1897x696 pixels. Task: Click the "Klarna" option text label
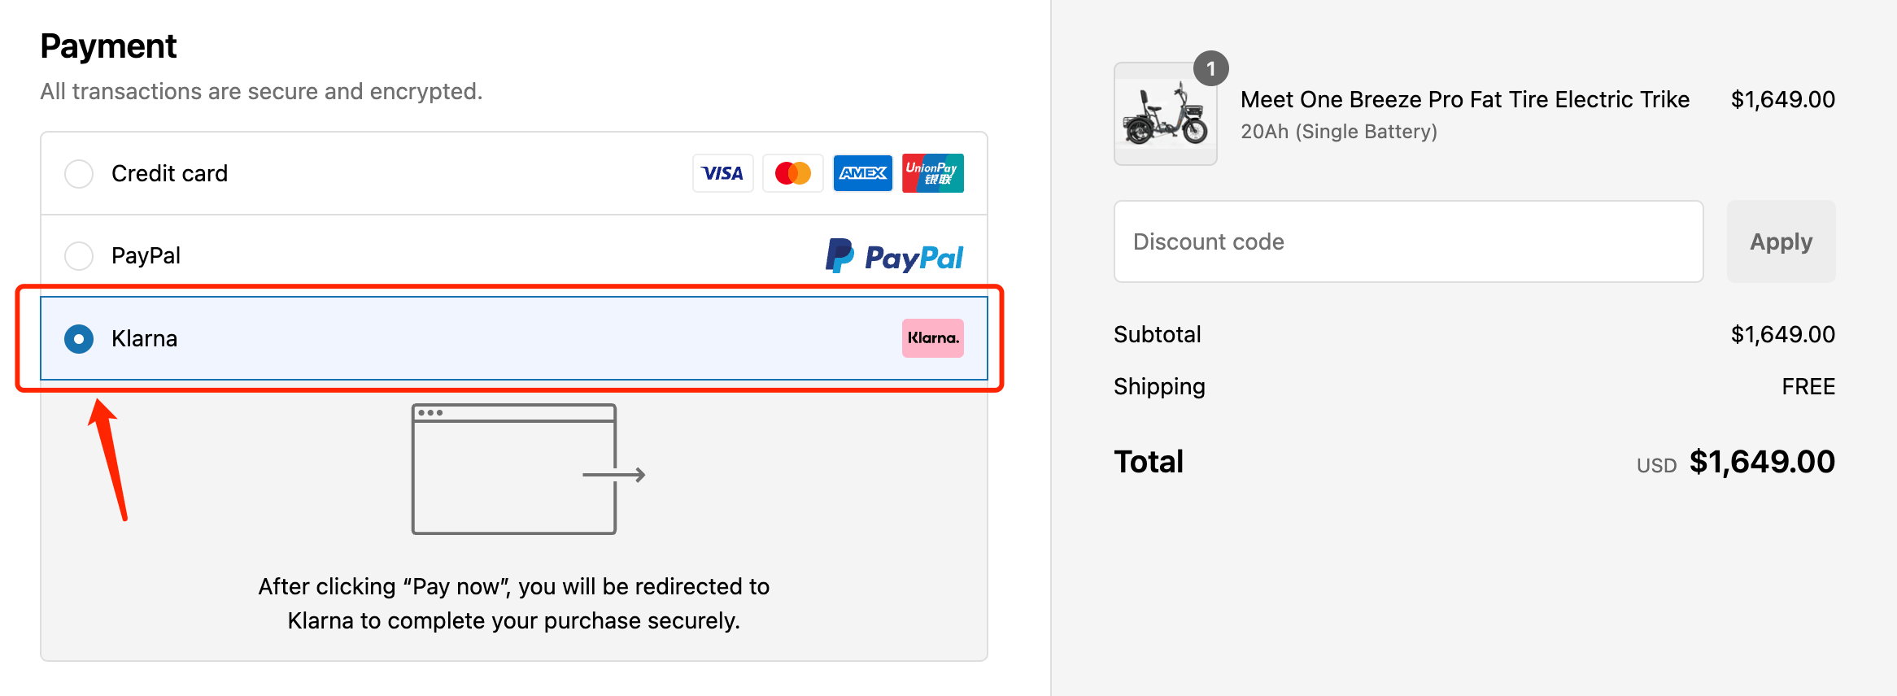tap(144, 338)
